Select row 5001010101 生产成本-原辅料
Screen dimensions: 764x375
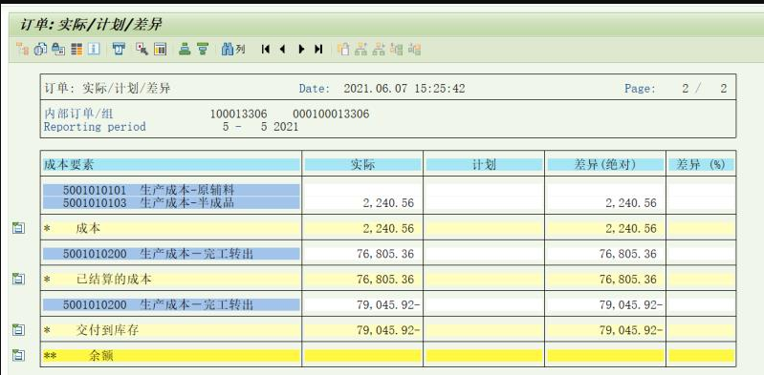(171, 190)
